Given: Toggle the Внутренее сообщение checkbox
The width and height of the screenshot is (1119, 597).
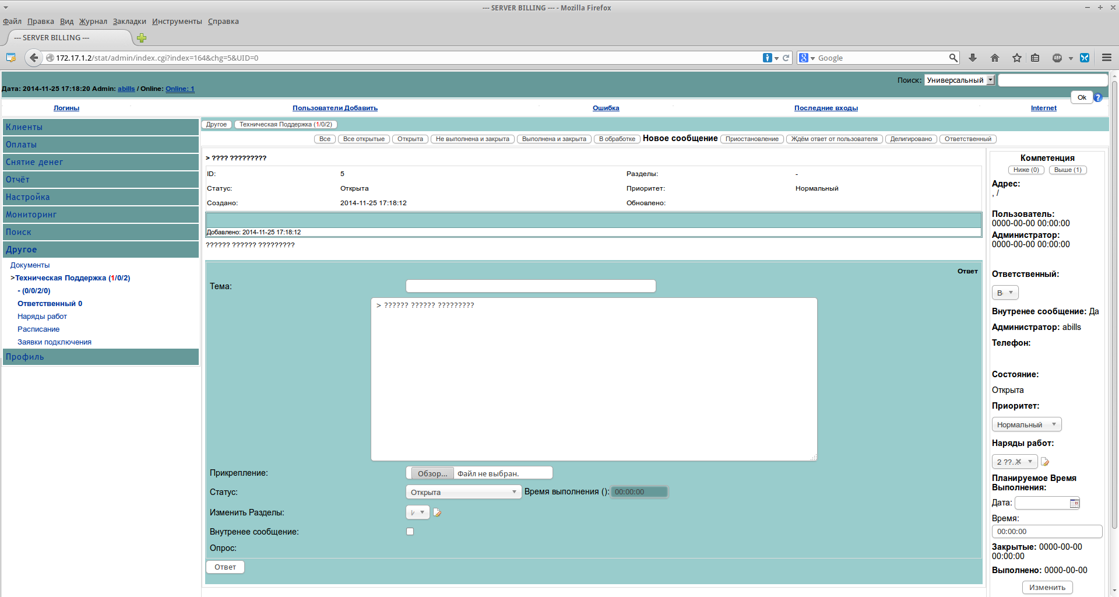Looking at the screenshot, I should coord(410,532).
